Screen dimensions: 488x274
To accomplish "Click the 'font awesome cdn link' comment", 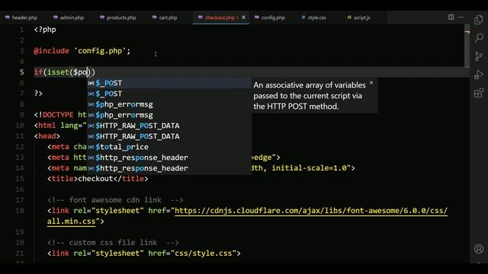I will pos(115,199).
